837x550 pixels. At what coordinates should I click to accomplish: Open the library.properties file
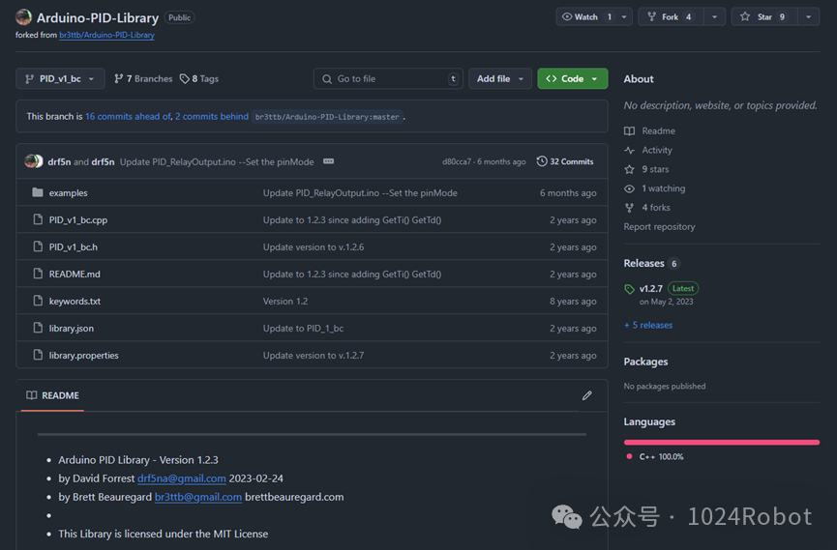tap(84, 356)
